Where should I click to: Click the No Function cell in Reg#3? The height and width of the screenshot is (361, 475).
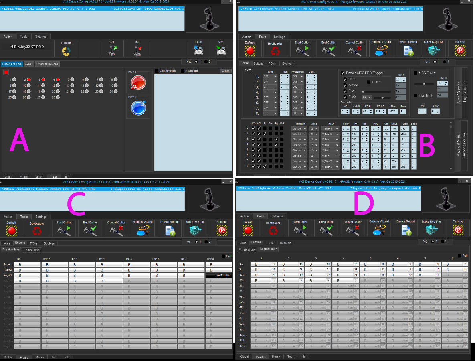[x=218, y=276]
